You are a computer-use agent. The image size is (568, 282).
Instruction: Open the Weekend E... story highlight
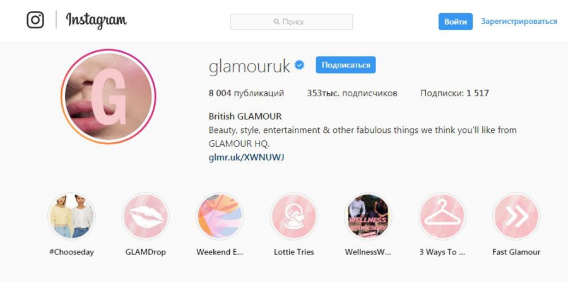[x=220, y=216]
